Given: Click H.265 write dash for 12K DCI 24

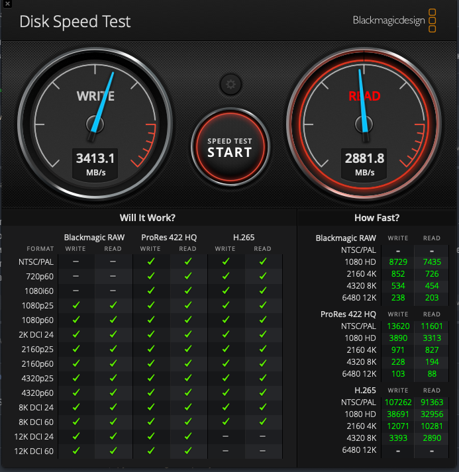Looking at the screenshot, I should click(x=225, y=436).
